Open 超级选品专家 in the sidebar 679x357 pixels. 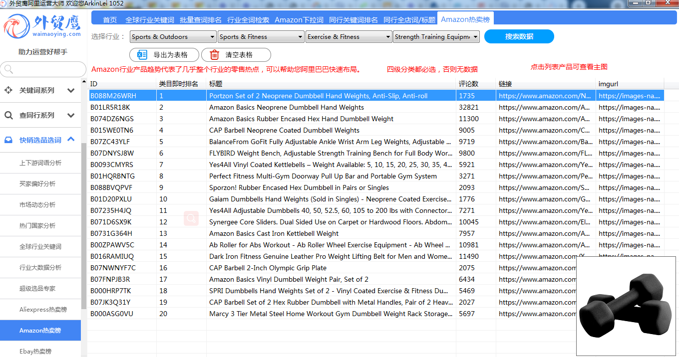(40, 289)
